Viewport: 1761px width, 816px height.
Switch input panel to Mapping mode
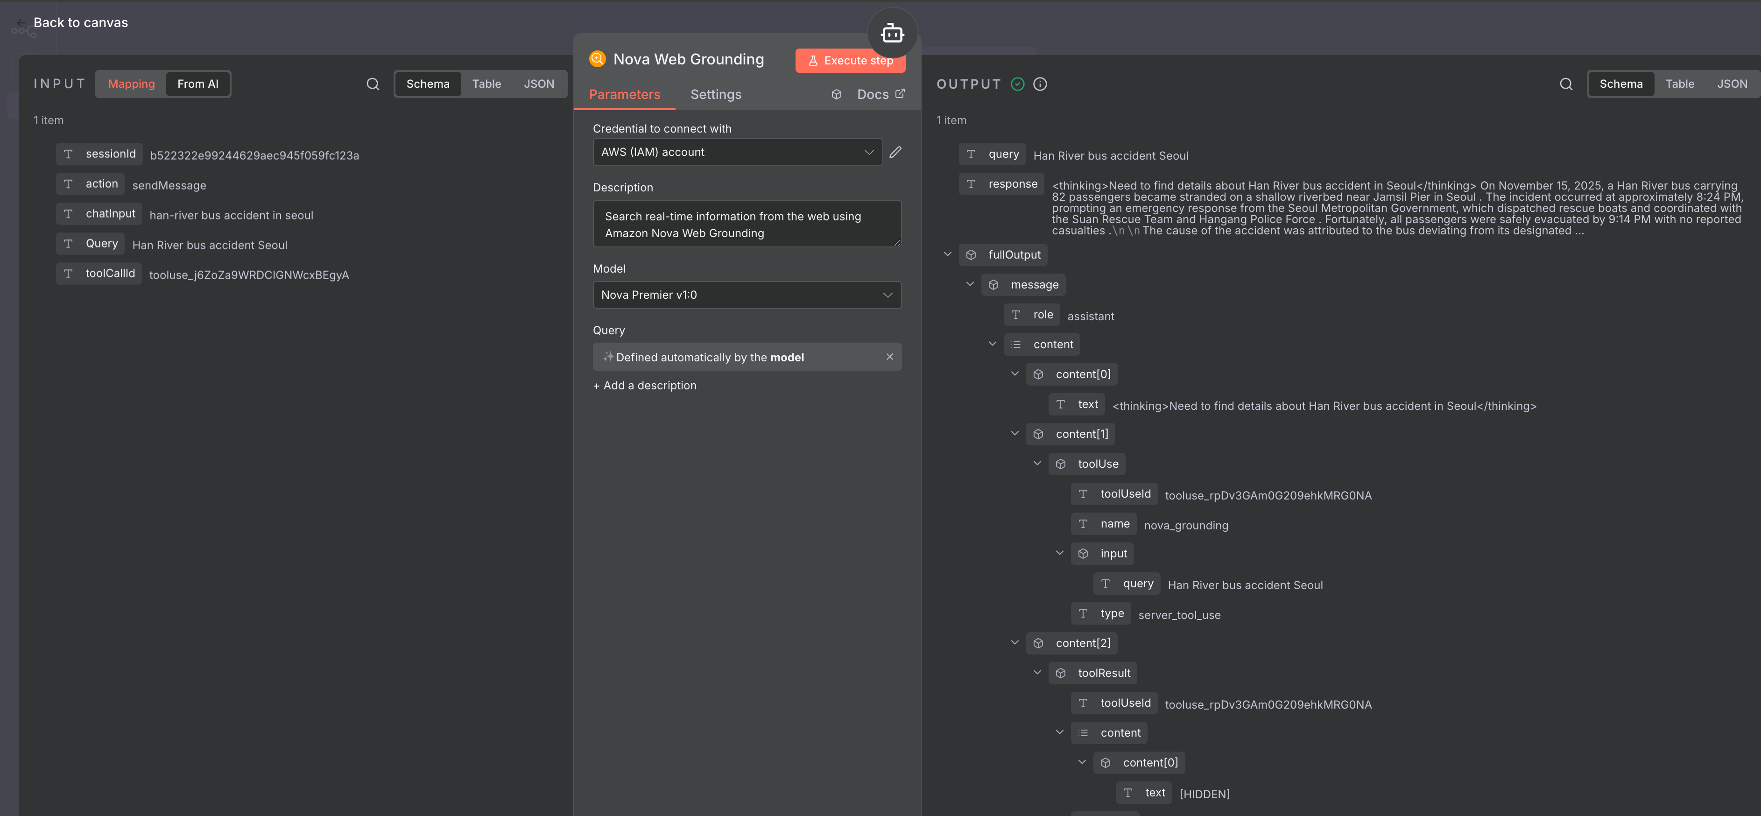point(131,84)
